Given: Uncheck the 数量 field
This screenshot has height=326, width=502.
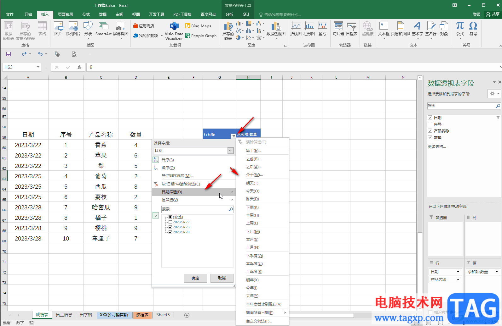Looking at the screenshot, I should (430, 137).
